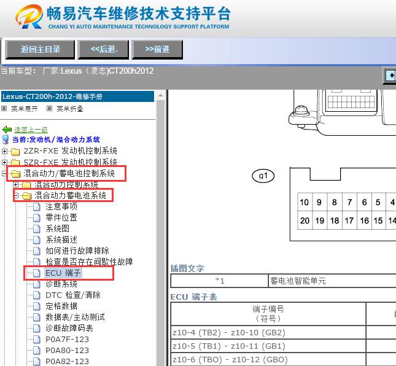Collapse the 混合动力蓄电池系统 subfolder

[x=16, y=196]
